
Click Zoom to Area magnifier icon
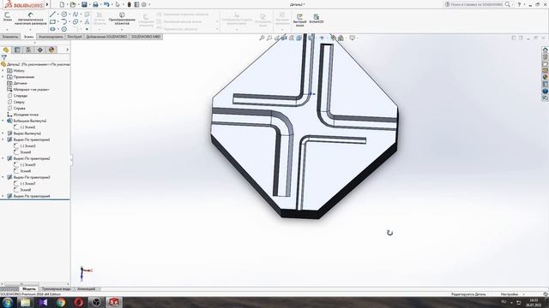(x=268, y=38)
